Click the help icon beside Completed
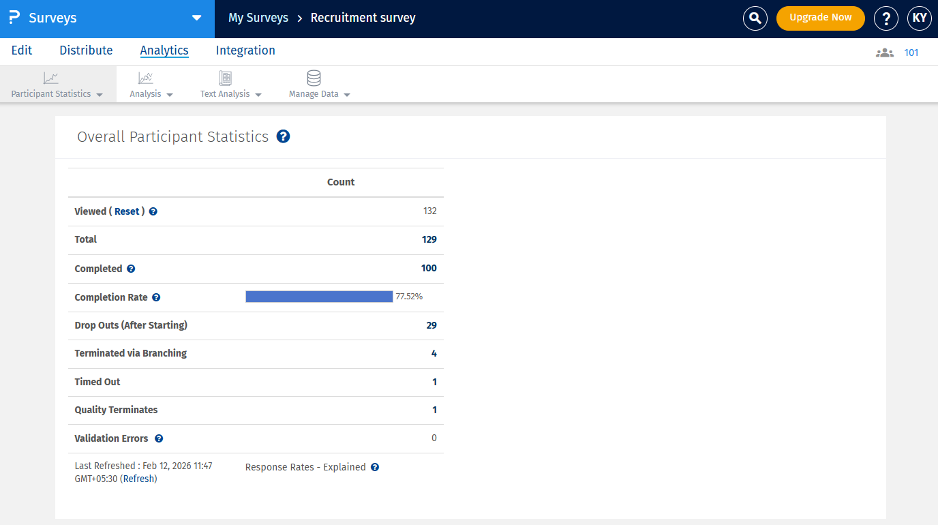The width and height of the screenshot is (938, 525). tap(130, 268)
